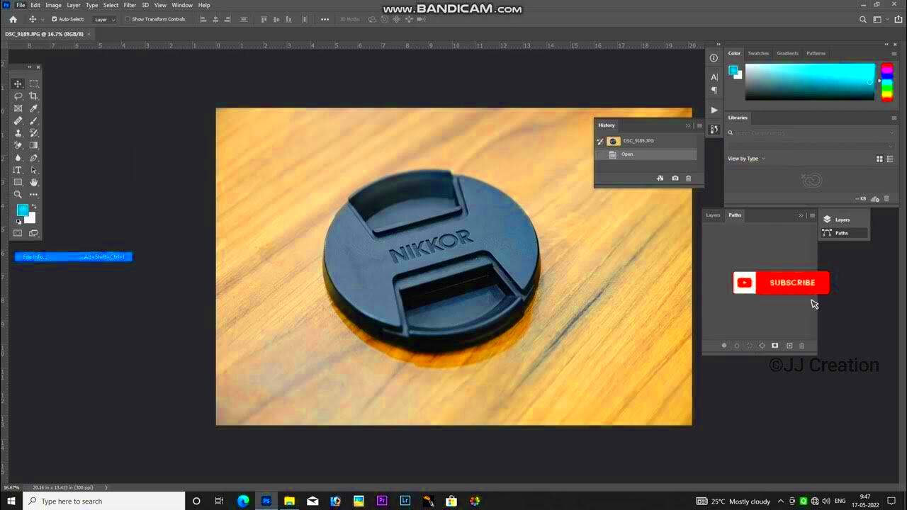Select the Eraser tool
The width and height of the screenshot is (907, 510).
pyautogui.click(x=18, y=145)
